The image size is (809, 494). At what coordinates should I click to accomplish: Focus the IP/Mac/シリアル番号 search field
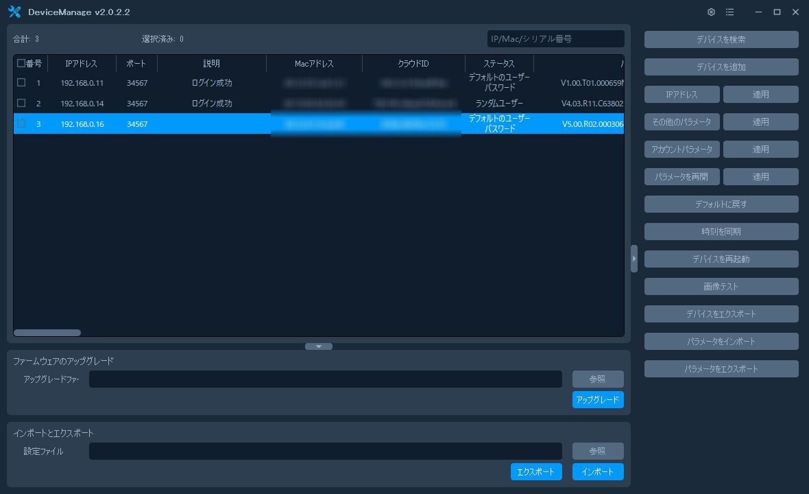(x=555, y=39)
